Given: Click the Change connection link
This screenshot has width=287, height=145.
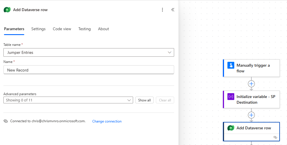Looking at the screenshot, I should [107, 121].
